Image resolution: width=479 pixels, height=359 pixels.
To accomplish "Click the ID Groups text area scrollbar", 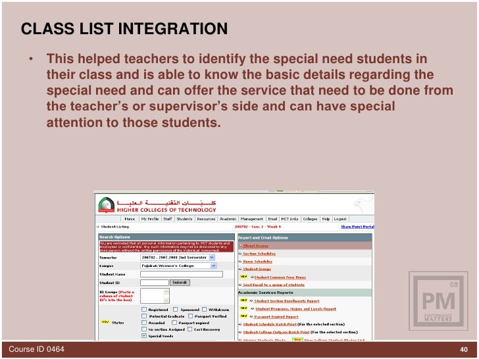I will point(166,296).
